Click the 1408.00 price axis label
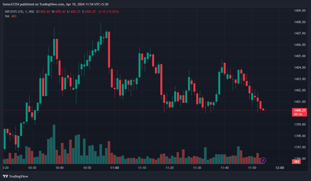The height and width of the screenshot is (181, 311). 300,22
